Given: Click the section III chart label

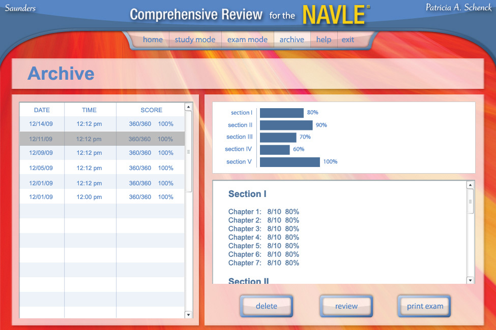Looking at the screenshot, I should (240, 137).
